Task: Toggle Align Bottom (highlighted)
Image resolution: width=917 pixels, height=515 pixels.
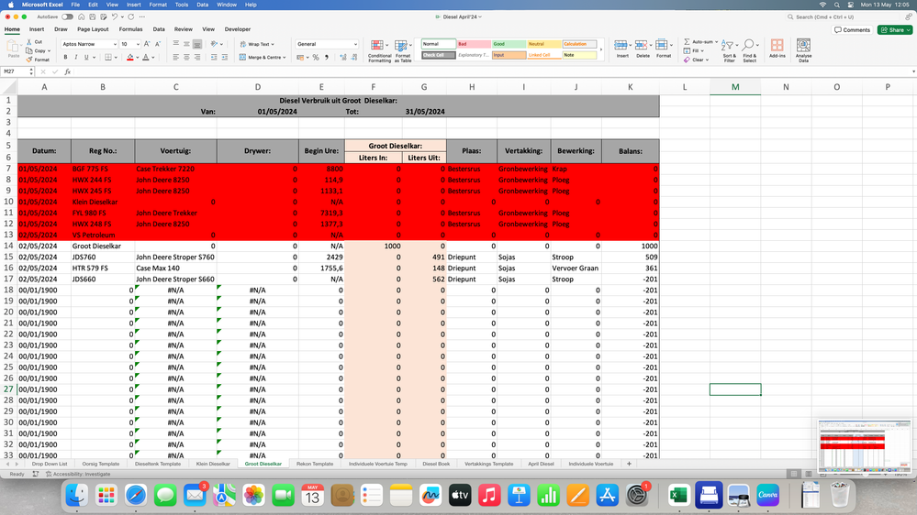Action: click(197, 44)
